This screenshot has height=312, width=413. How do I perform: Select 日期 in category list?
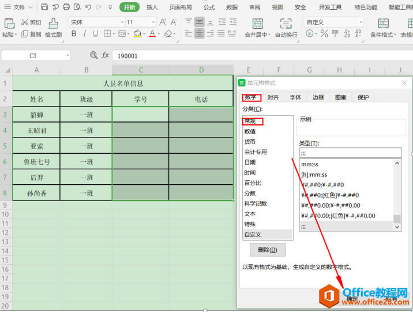268,162
